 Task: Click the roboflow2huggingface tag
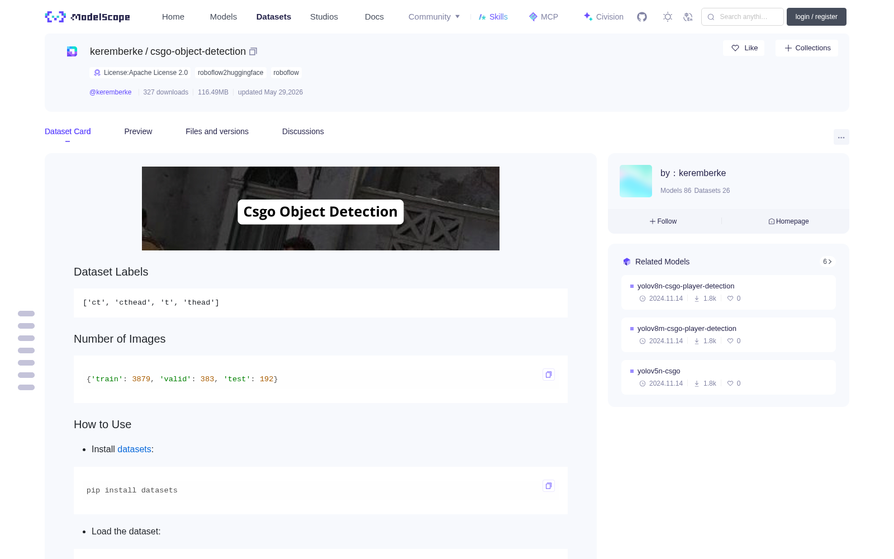(230, 73)
